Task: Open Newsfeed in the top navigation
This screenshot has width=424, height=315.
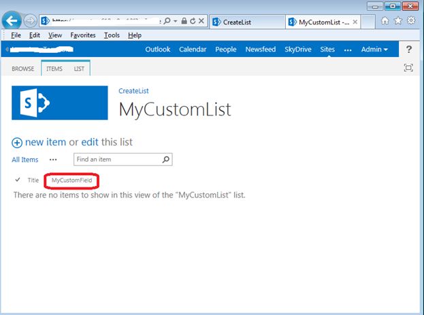Action: pyautogui.click(x=261, y=50)
